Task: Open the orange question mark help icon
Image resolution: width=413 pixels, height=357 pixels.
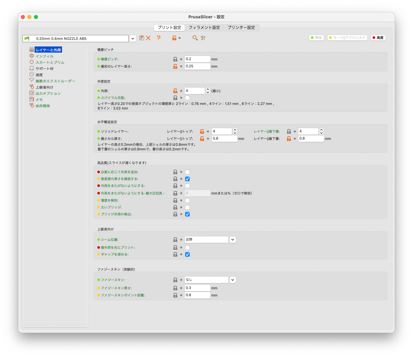Action: pos(159,38)
